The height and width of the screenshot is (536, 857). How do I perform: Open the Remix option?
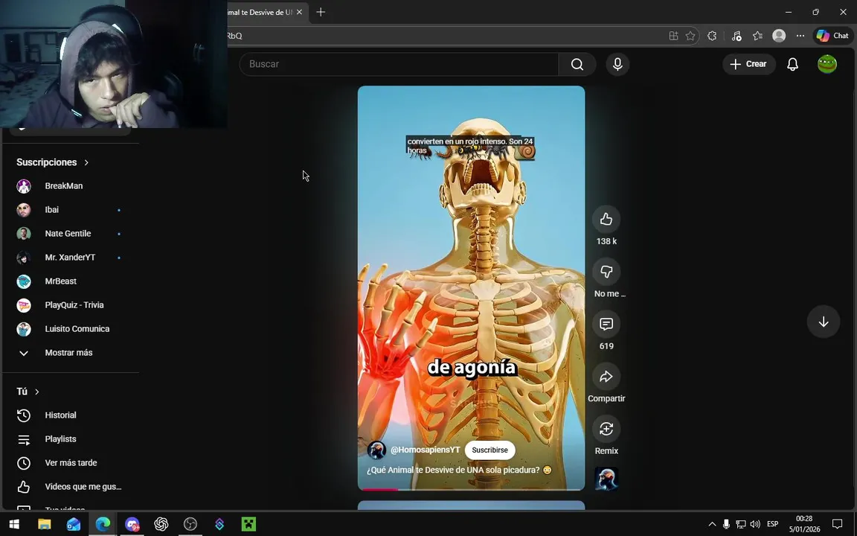(606, 430)
